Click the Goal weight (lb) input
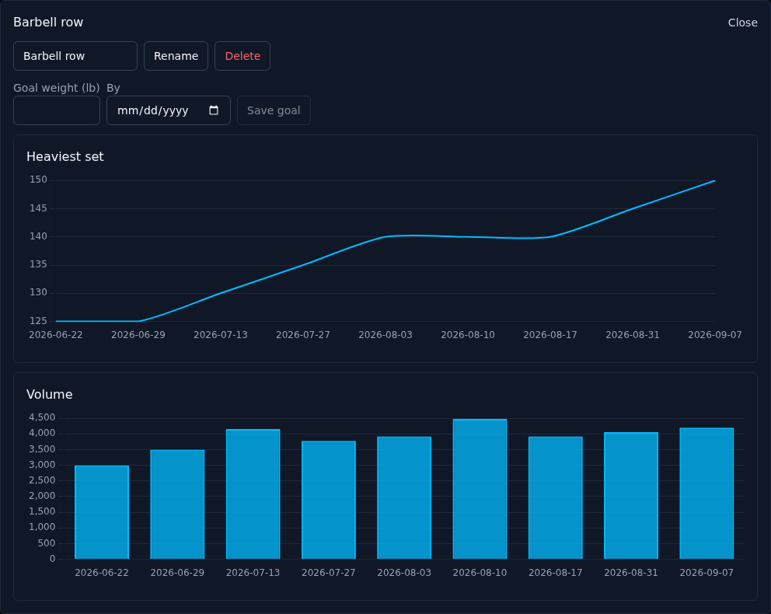Viewport: 771px width, 614px height. coord(57,110)
